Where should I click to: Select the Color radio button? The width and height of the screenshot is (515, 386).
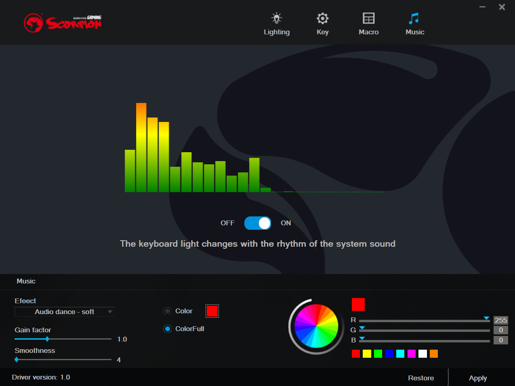click(x=167, y=311)
